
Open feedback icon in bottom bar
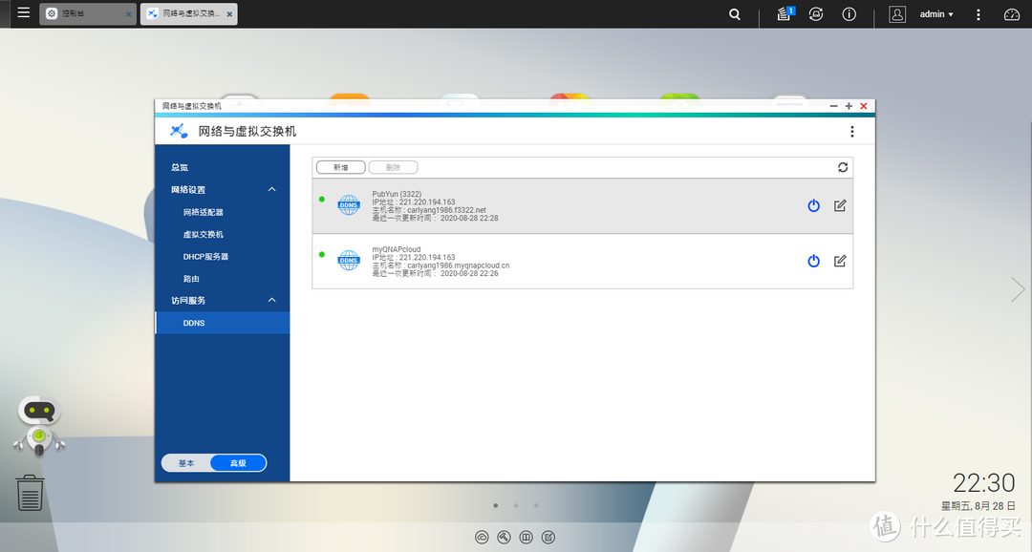coord(548,538)
